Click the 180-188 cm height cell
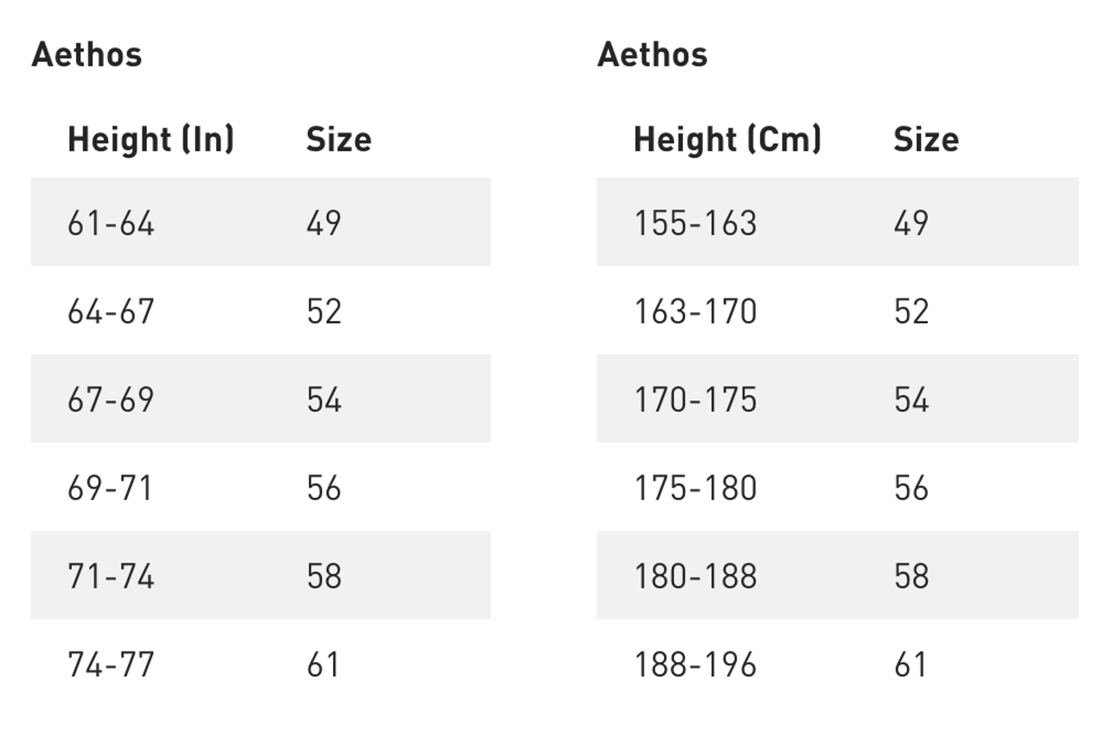1117x735 pixels. tap(696, 576)
